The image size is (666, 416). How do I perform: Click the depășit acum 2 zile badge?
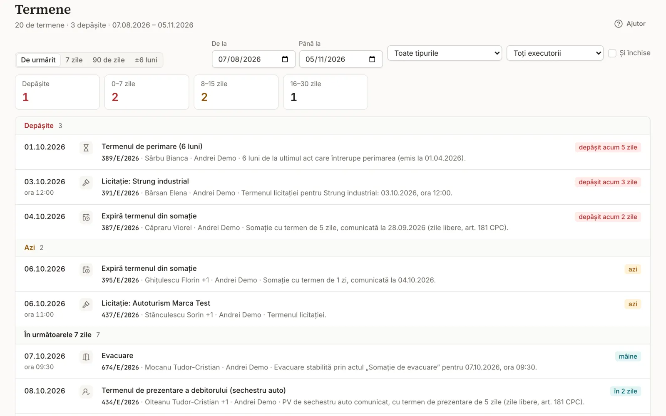(x=608, y=217)
